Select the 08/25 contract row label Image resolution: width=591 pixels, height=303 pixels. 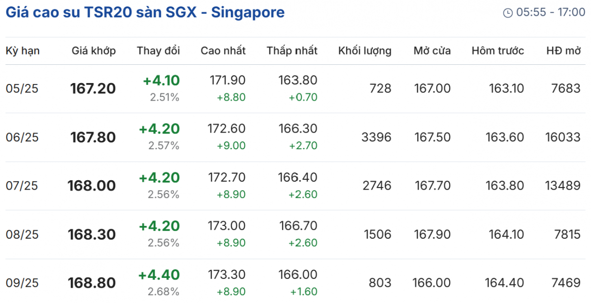pyautogui.click(x=22, y=235)
